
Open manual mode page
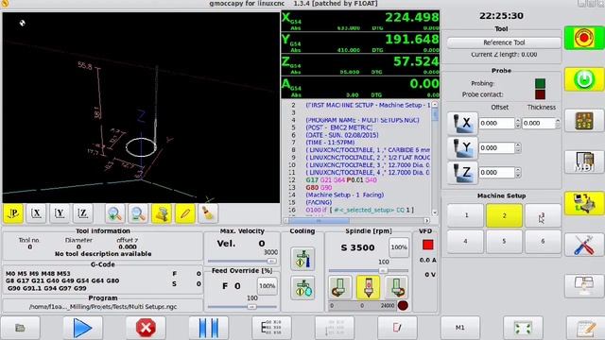tap(584, 121)
